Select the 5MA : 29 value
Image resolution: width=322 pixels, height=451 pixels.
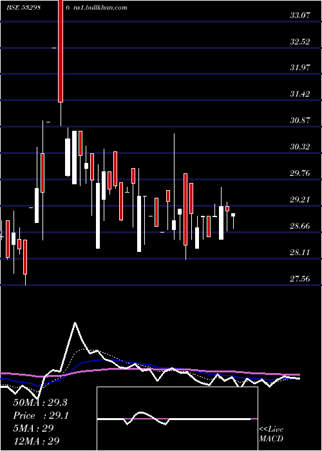point(33,428)
